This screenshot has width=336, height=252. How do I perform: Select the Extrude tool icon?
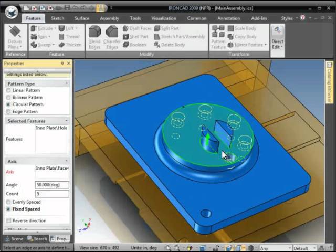point(34,28)
